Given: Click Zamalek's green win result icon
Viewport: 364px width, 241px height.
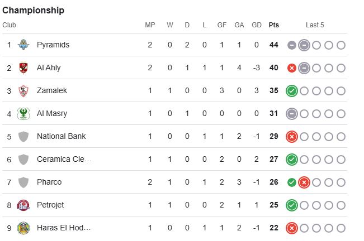Looking at the screenshot, I should tap(292, 91).
